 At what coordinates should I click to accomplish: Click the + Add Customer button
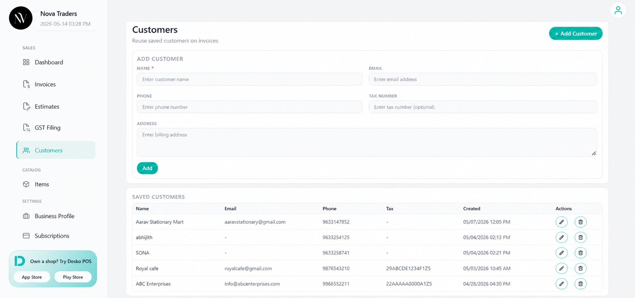coord(576,34)
